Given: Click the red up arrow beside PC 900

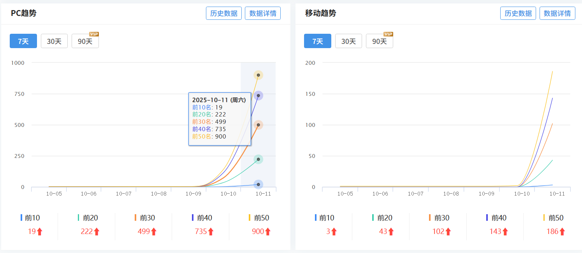Looking at the screenshot, I should (x=268, y=232).
